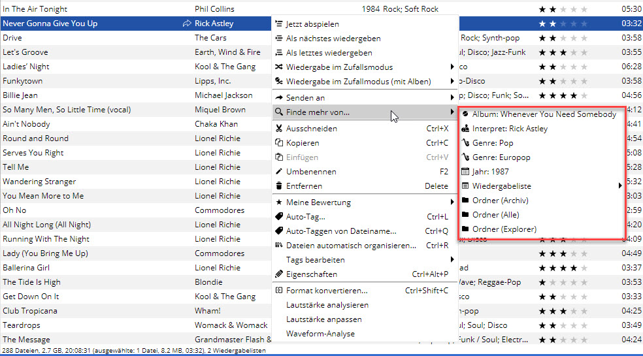Click artist Miquel Brown
The width and height of the screenshot is (643, 356).
(220, 110)
